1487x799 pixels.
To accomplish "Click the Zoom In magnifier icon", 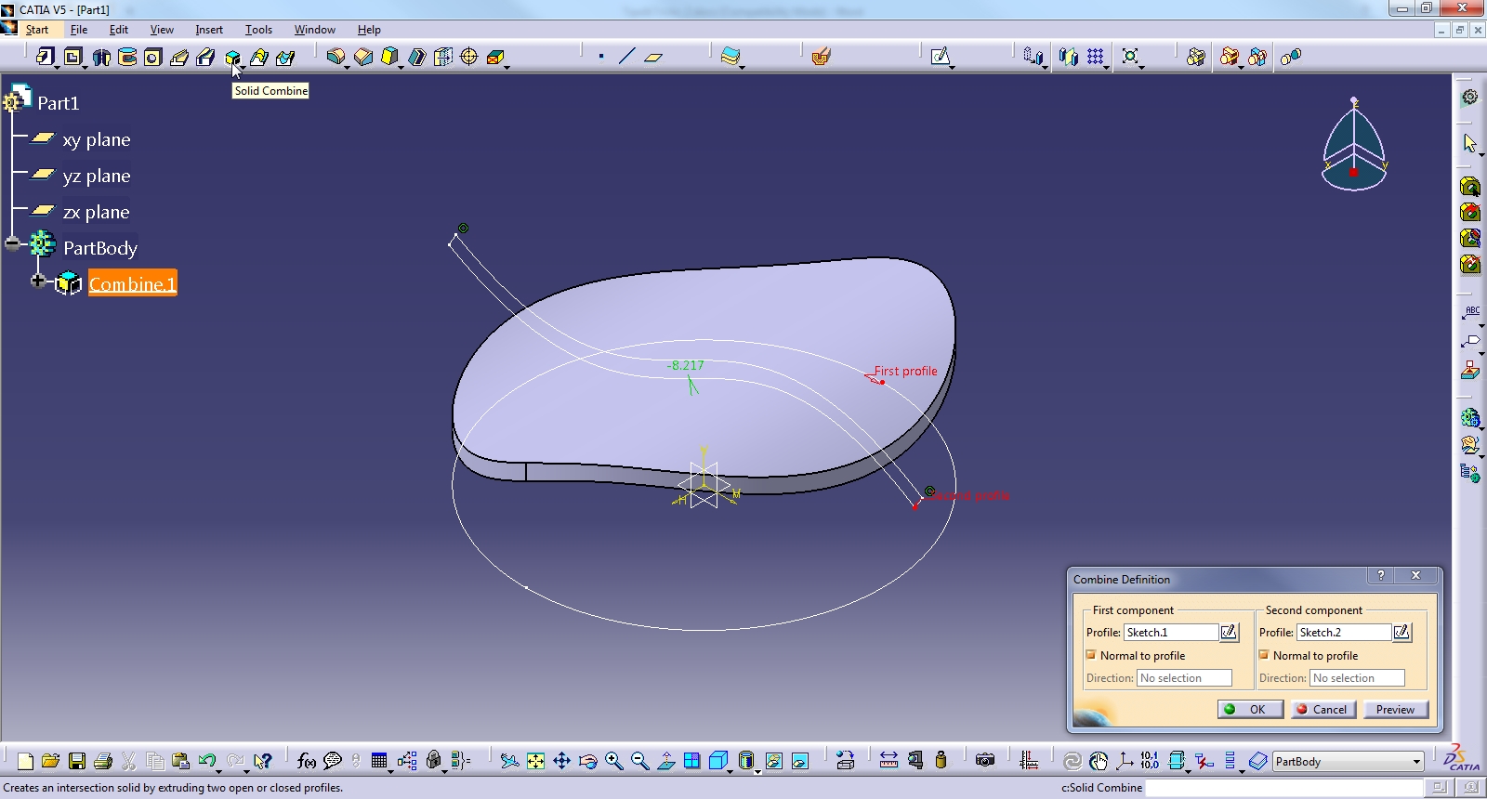I will tap(614, 761).
